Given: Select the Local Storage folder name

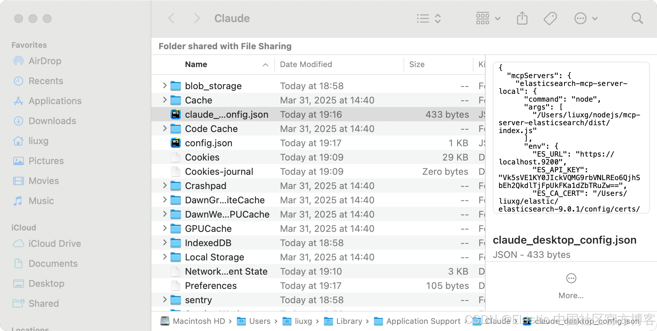Looking at the screenshot, I should point(214,257).
